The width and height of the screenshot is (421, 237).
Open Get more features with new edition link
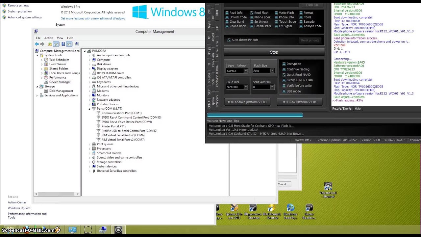point(93,18)
